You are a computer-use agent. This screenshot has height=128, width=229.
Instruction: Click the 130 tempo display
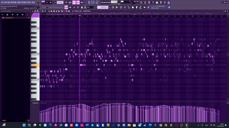(x=60, y=2)
